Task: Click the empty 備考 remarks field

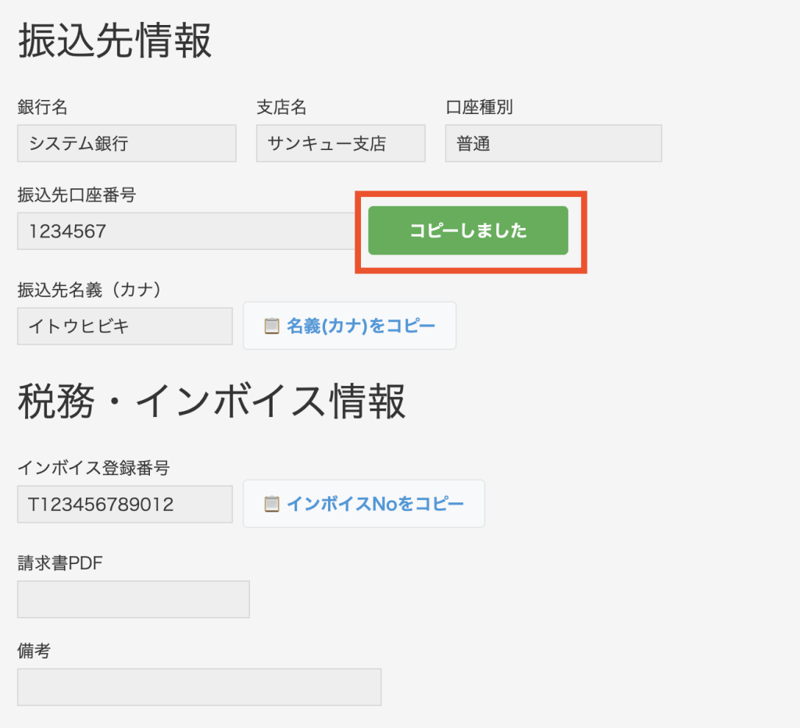Action: (x=199, y=687)
